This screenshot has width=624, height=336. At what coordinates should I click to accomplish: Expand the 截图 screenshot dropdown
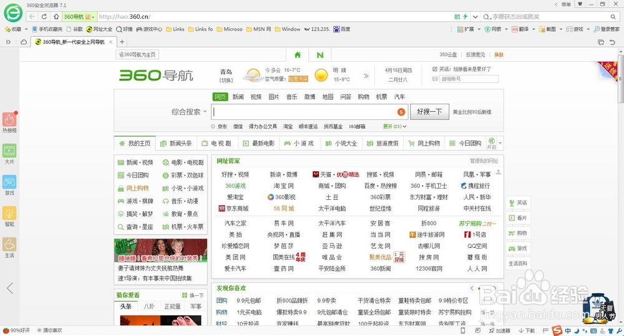[560, 29]
